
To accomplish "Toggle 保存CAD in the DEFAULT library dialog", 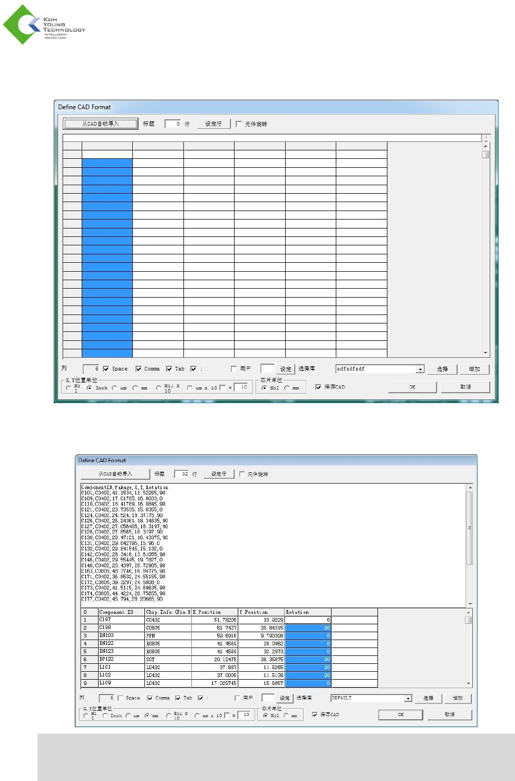I will click(315, 715).
